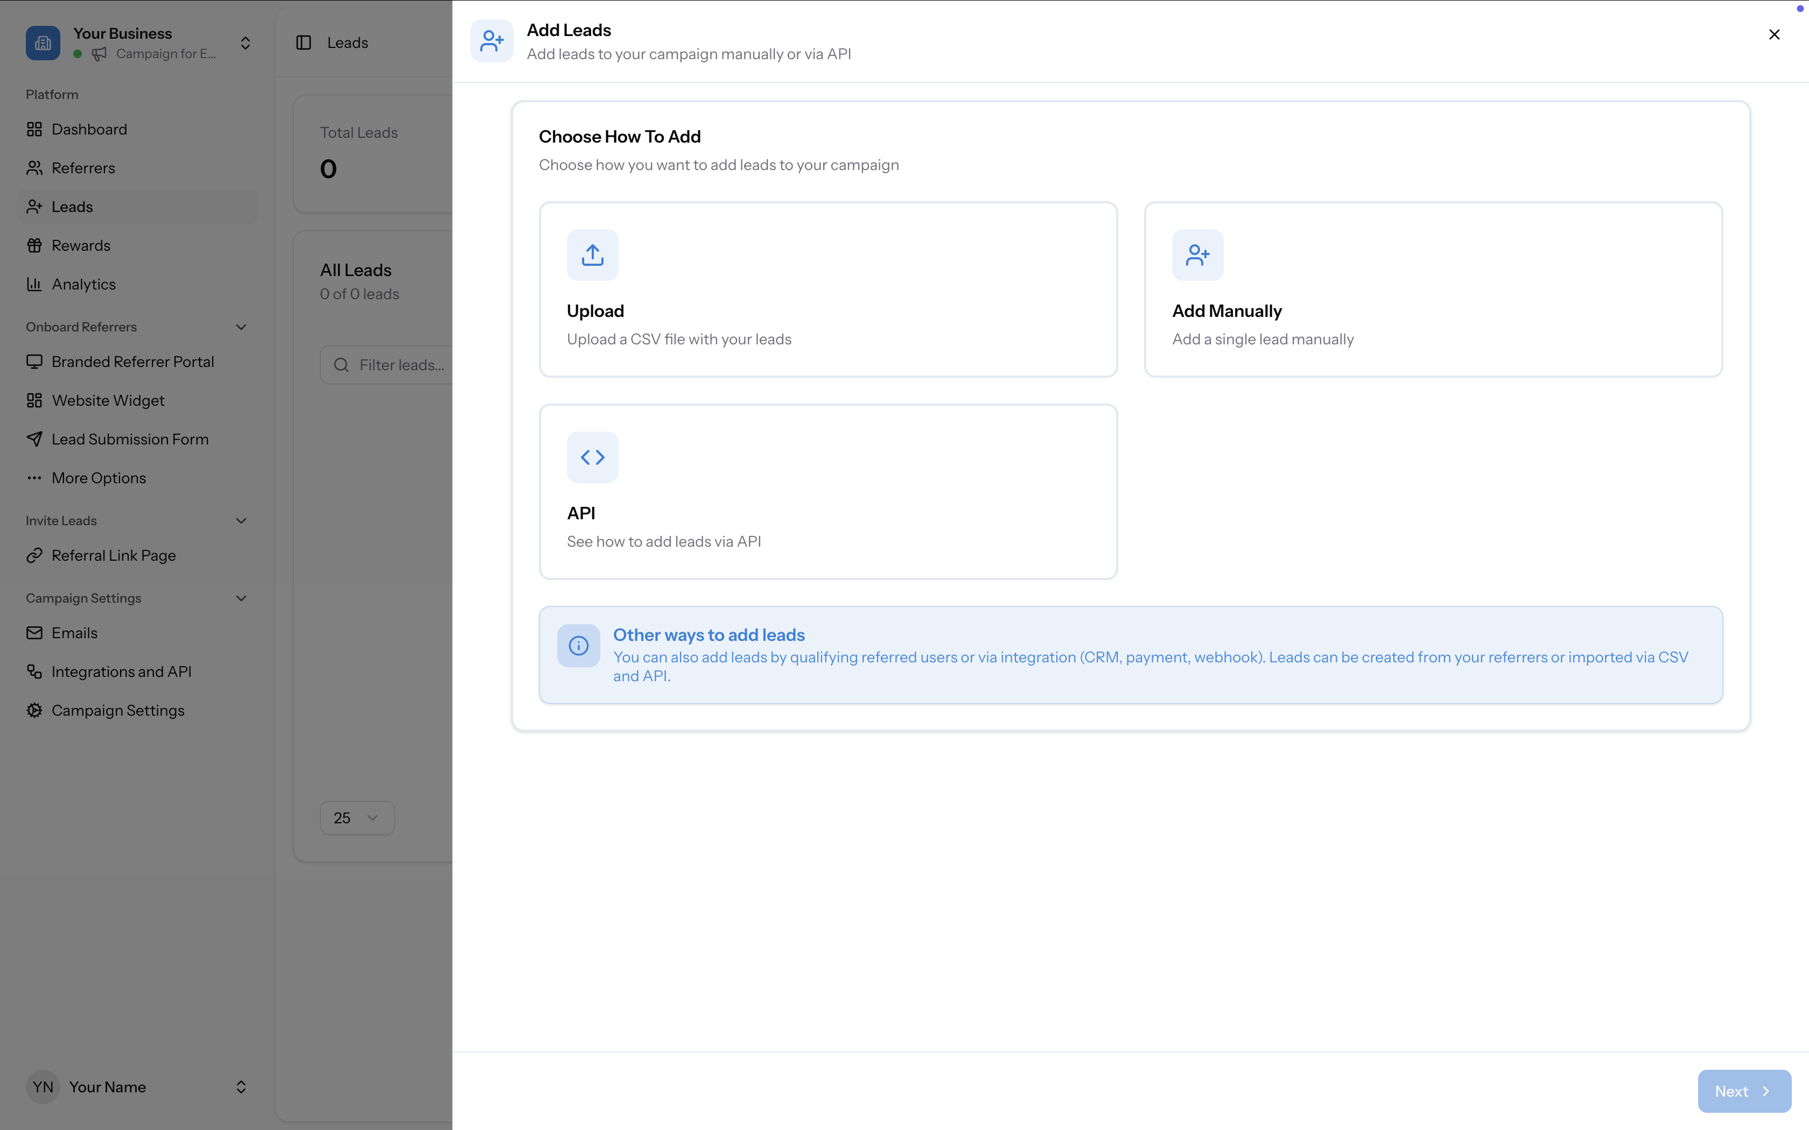Select the Add Manually person-plus icon
The width and height of the screenshot is (1809, 1130).
(1197, 255)
